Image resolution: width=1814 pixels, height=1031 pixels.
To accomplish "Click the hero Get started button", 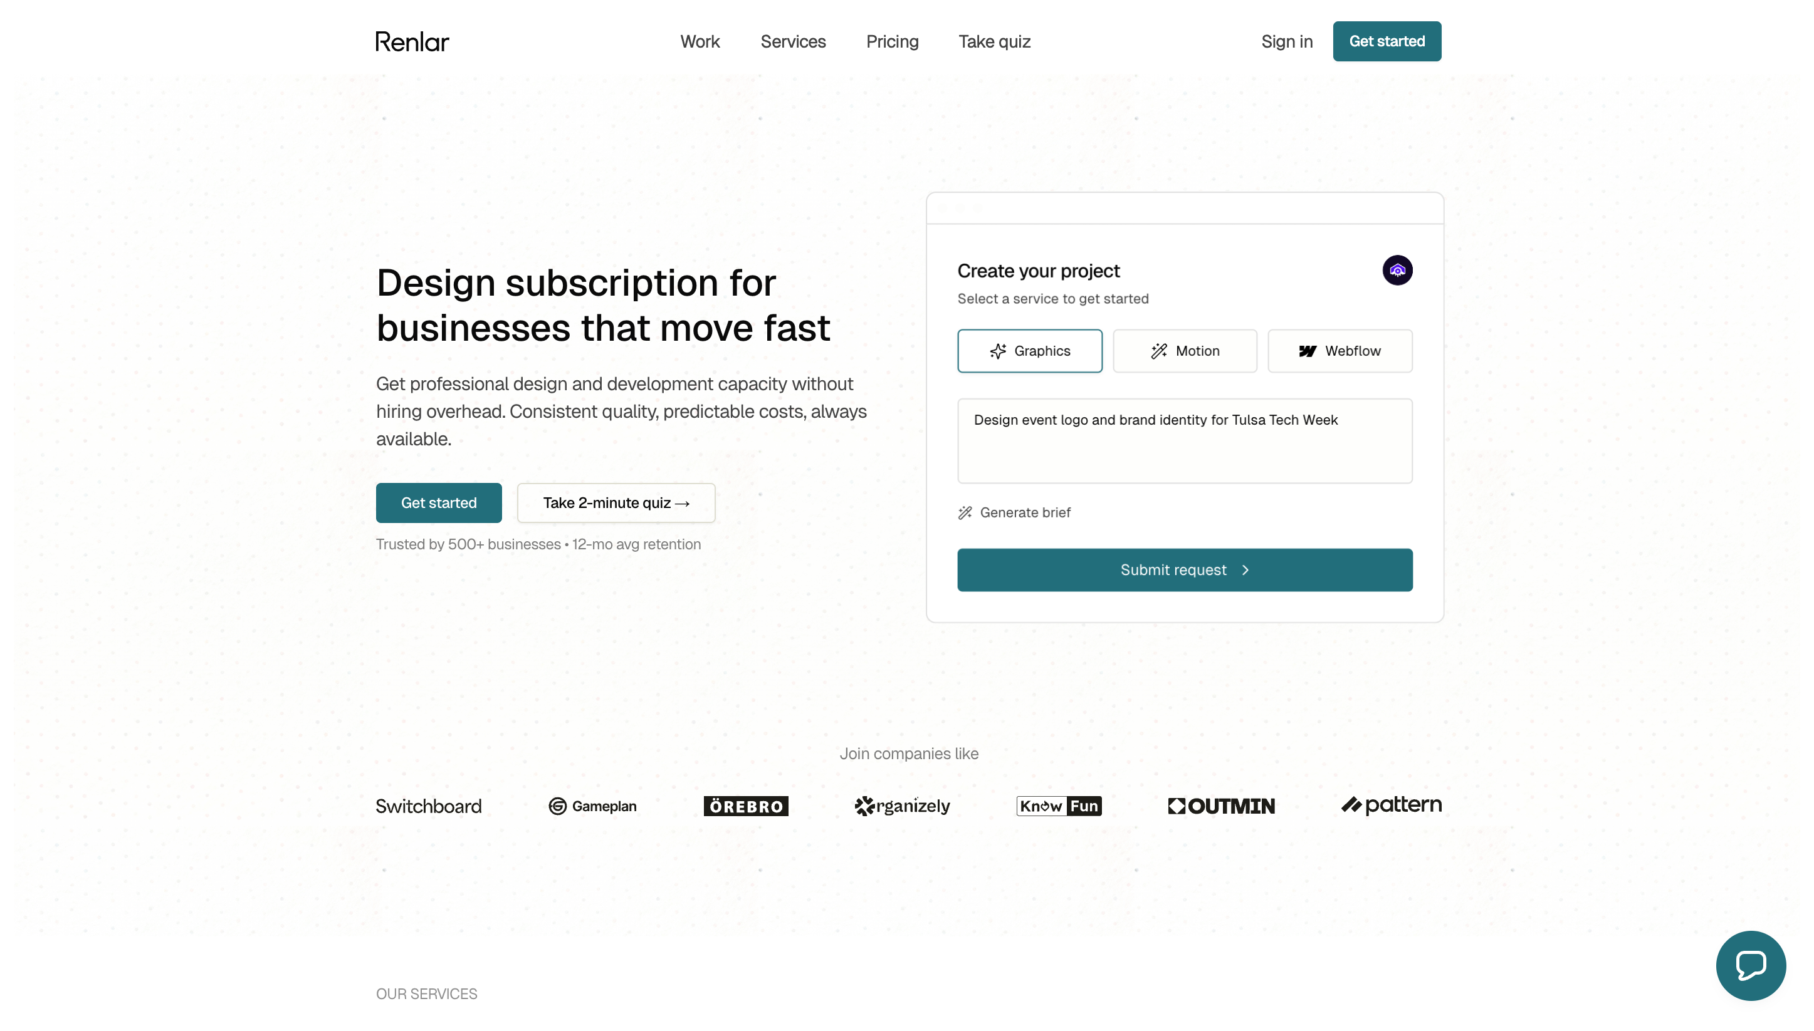I will click(x=439, y=503).
